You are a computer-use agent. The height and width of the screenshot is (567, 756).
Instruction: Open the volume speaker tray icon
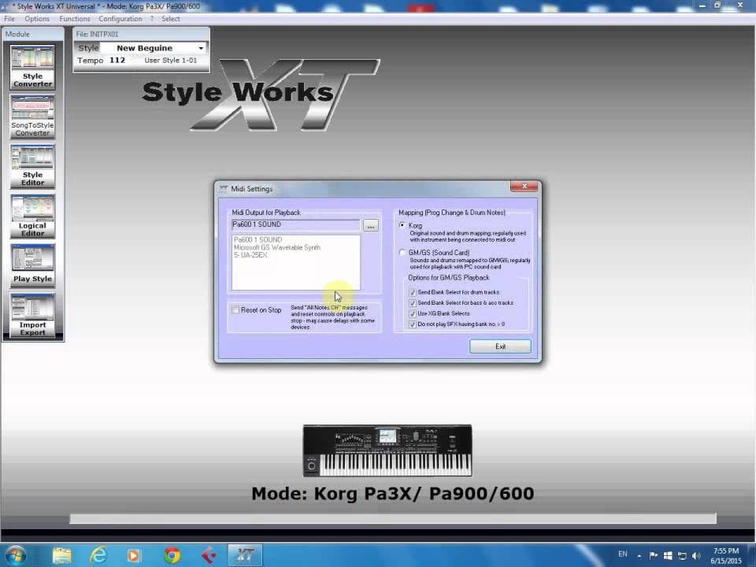(x=695, y=555)
